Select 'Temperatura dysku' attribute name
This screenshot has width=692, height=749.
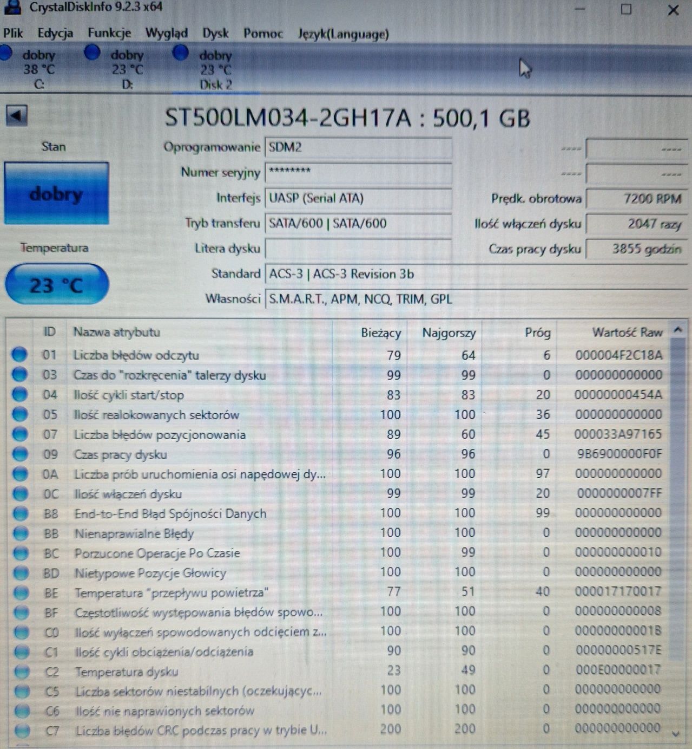click(127, 672)
